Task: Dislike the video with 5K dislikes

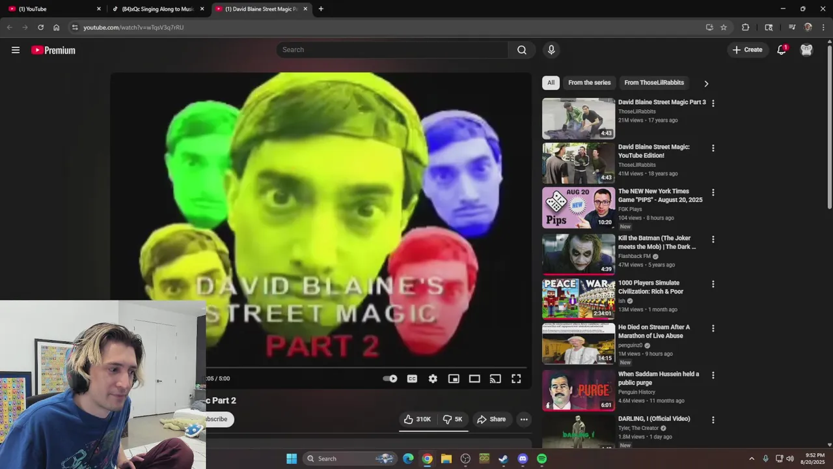Action: [452, 419]
